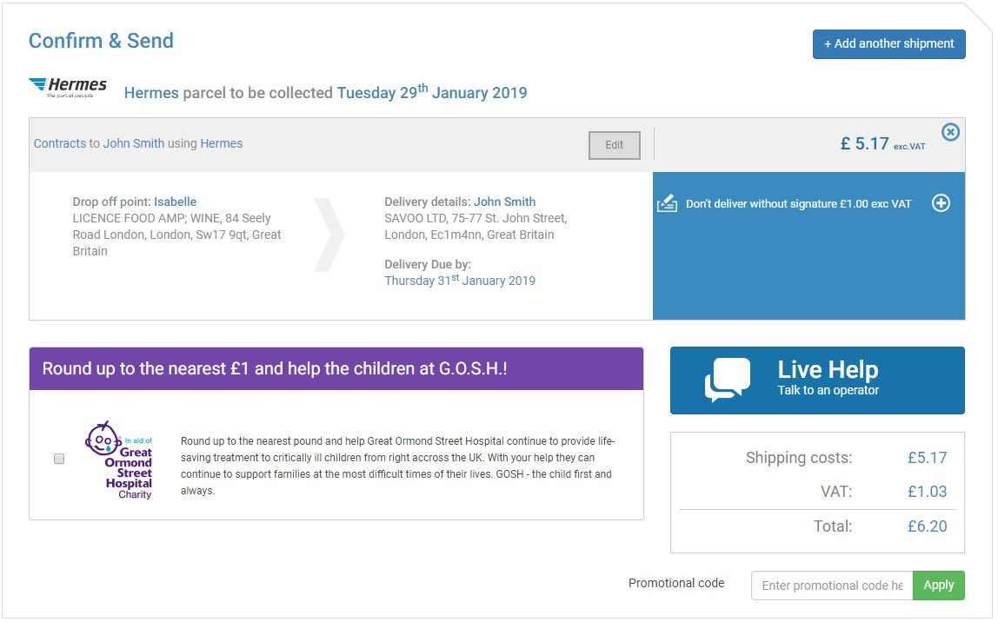
Task: Click the Edit button for the shipment
Action: click(x=614, y=145)
